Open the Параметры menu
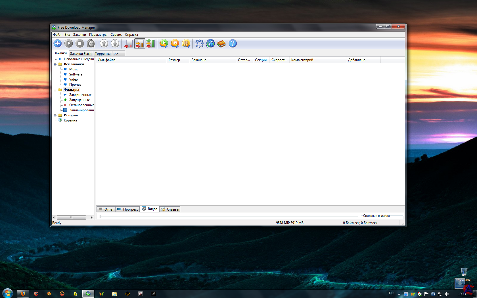477x298 pixels. tap(98, 35)
